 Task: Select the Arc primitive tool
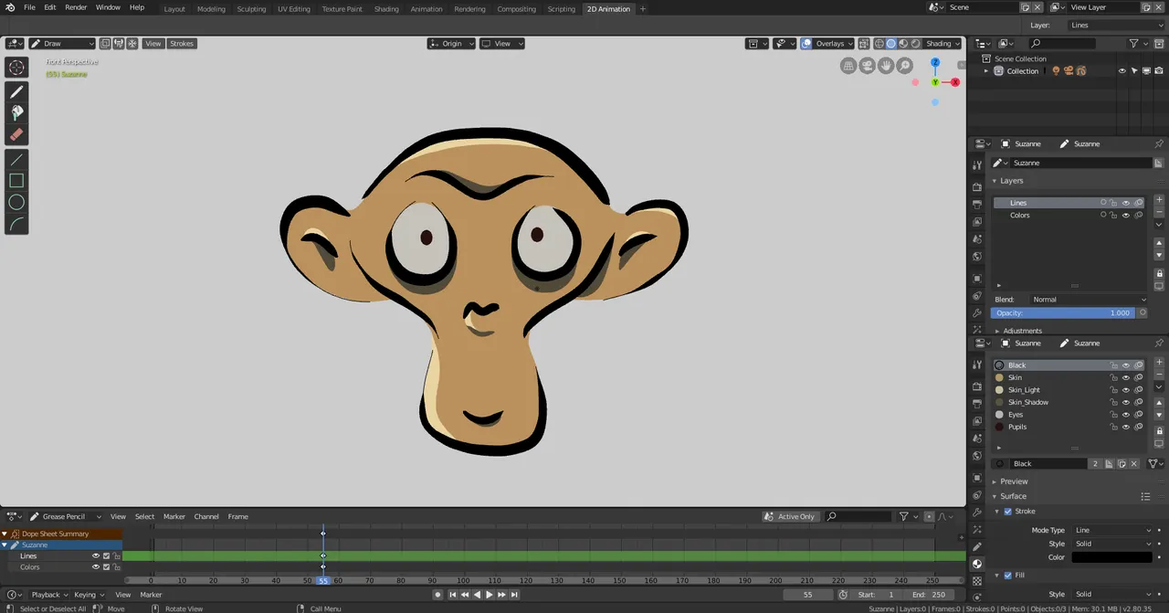tap(16, 223)
